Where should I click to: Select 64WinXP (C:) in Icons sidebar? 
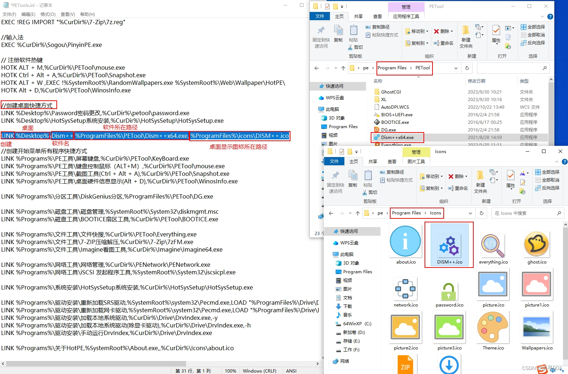353,324
